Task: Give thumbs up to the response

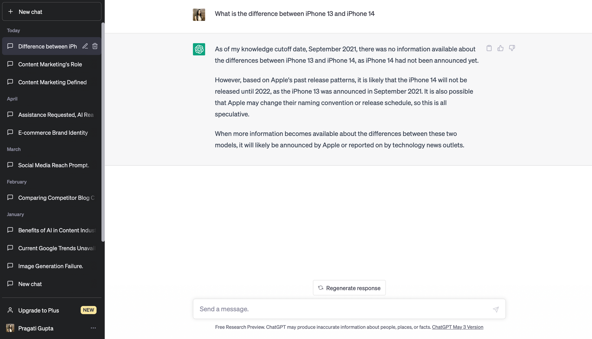Action: 500,48
